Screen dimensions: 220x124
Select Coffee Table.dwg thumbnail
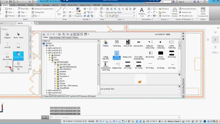click(x=172, y=44)
